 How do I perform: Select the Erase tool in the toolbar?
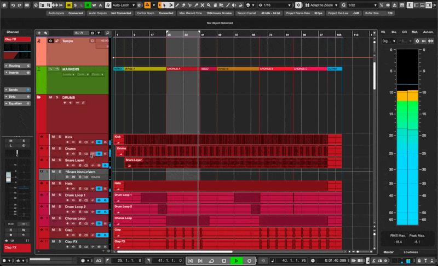(183, 5)
